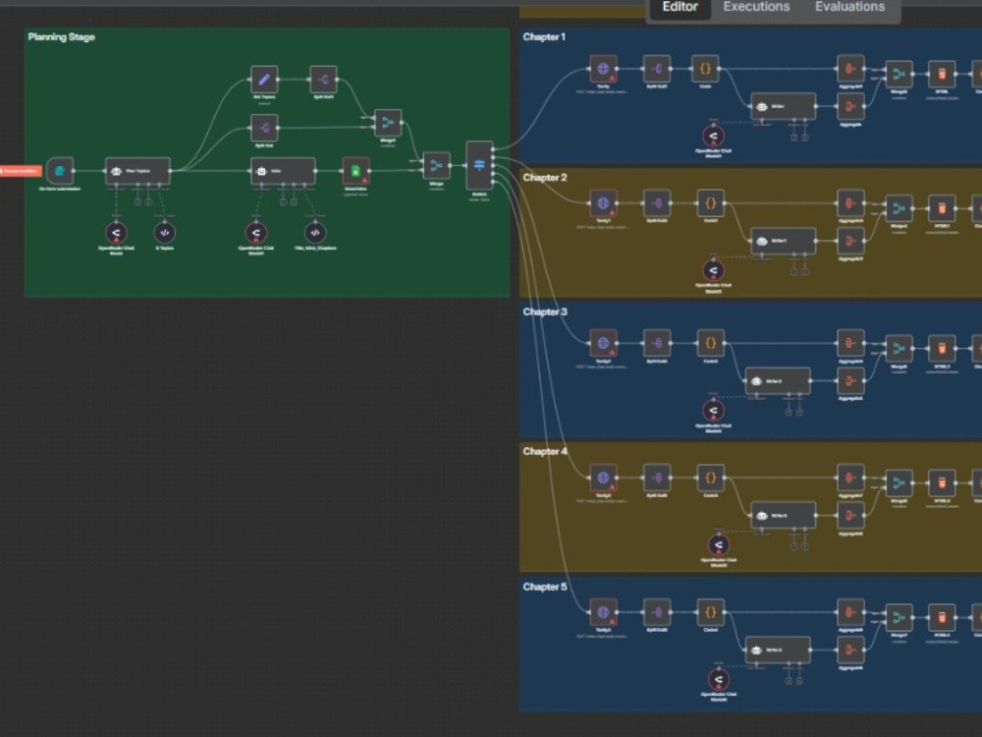Image resolution: width=982 pixels, height=737 pixels.
Task: Open the Plan Topics agent node
Action: [x=137, y=170]
